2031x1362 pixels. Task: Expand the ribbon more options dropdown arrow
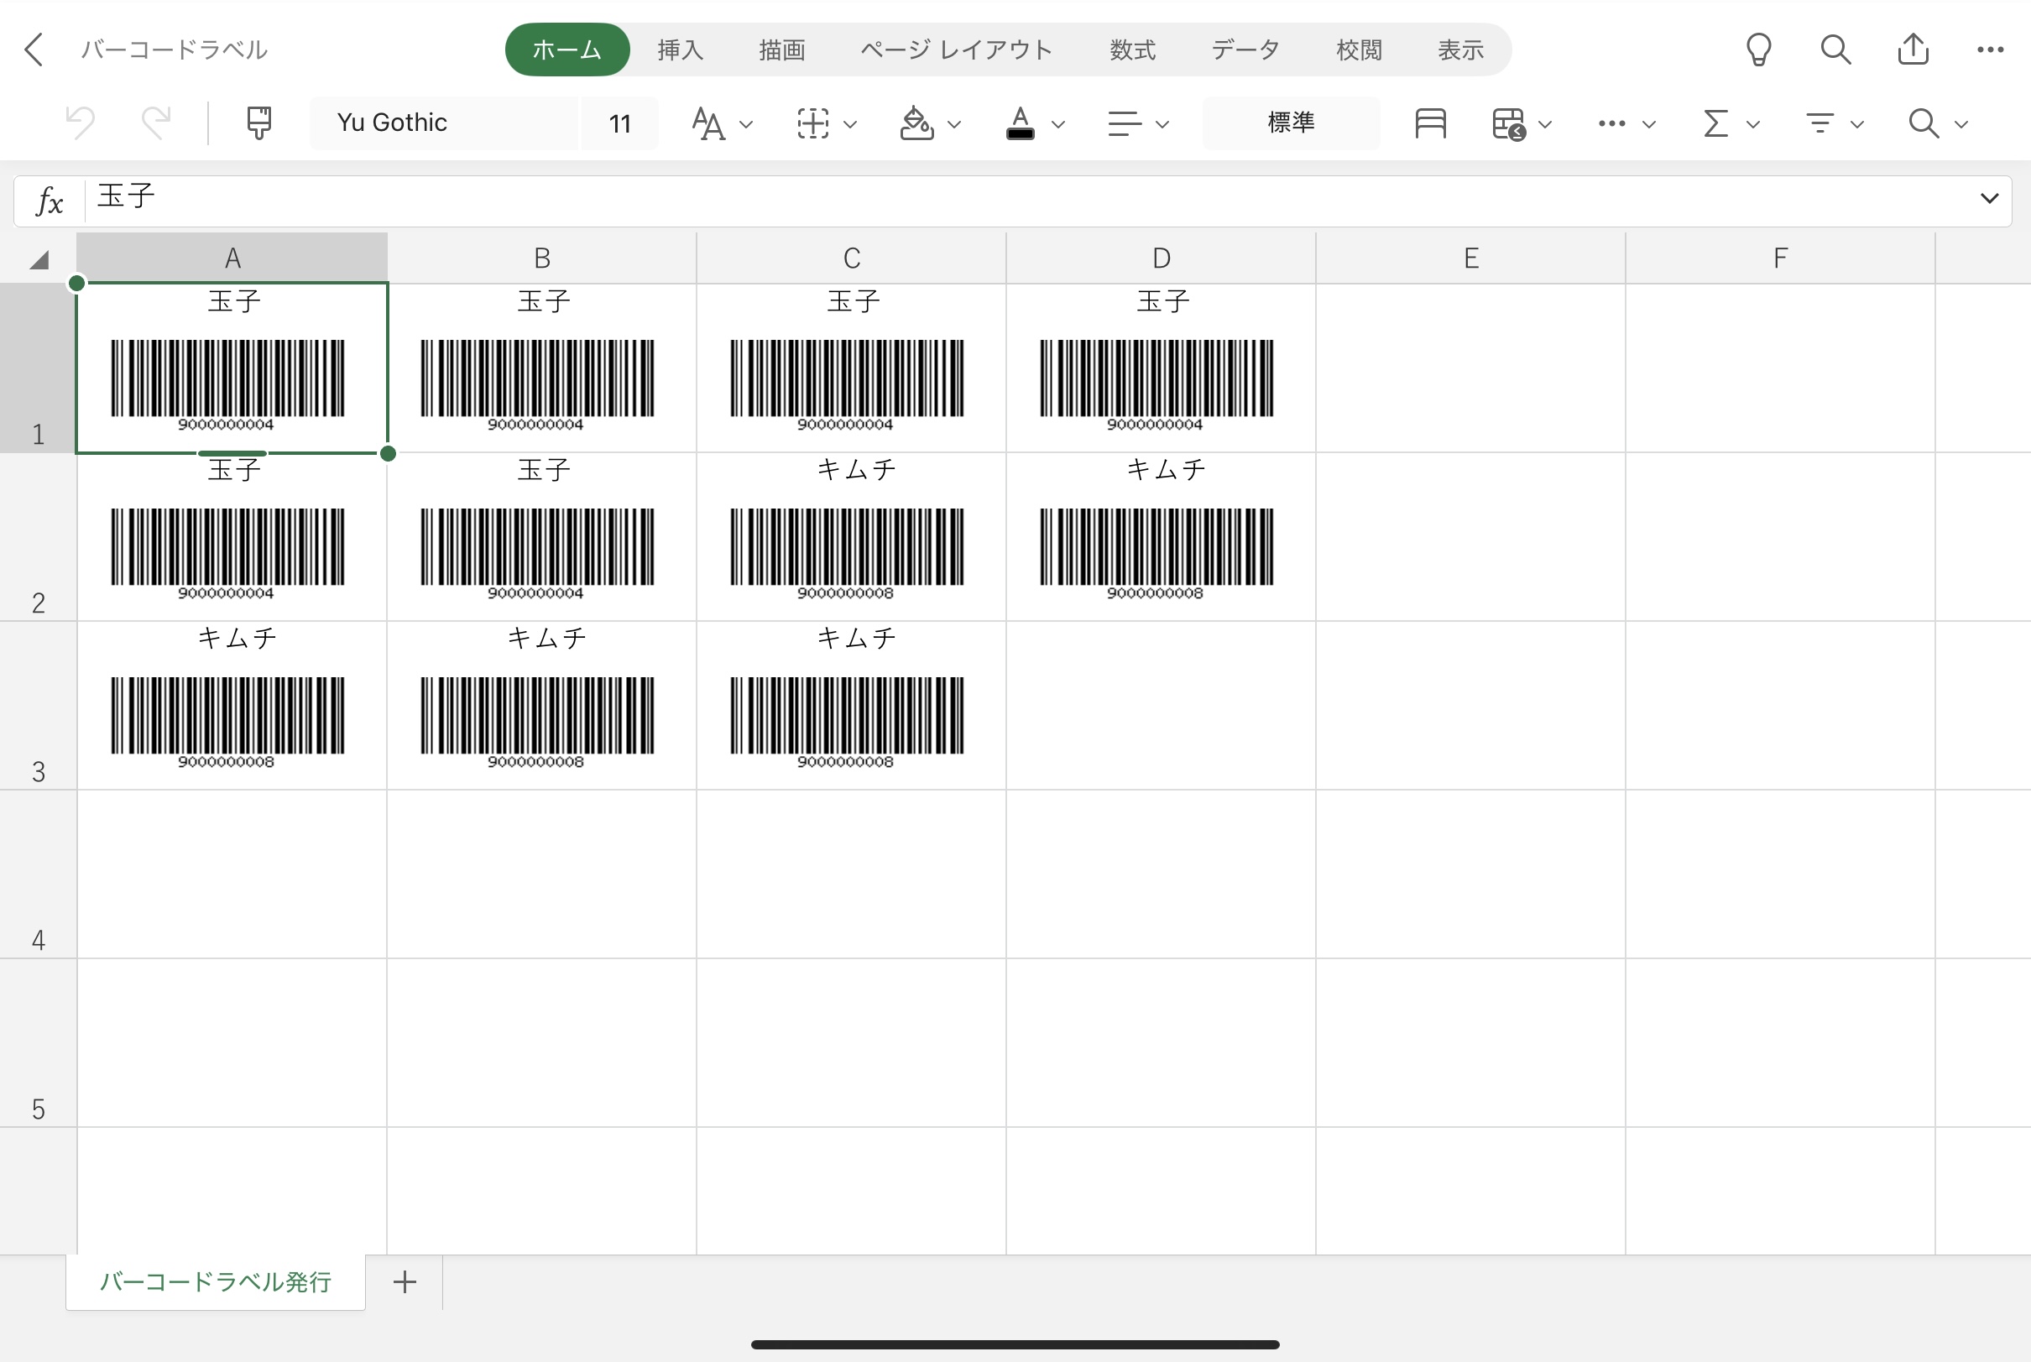(x=1649, y=124)
